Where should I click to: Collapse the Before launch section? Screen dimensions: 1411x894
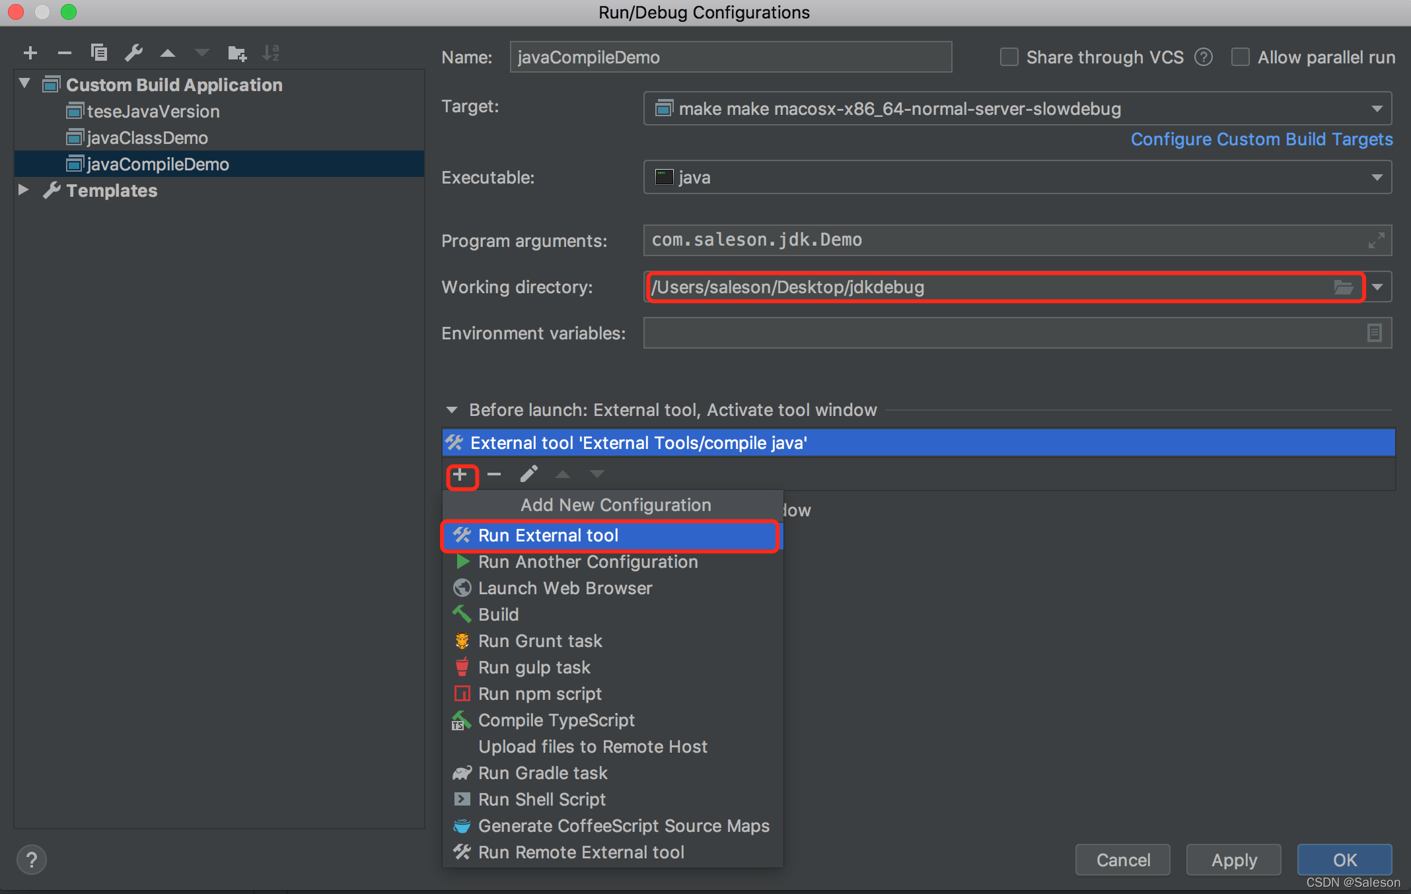click(x=452, y=410)
